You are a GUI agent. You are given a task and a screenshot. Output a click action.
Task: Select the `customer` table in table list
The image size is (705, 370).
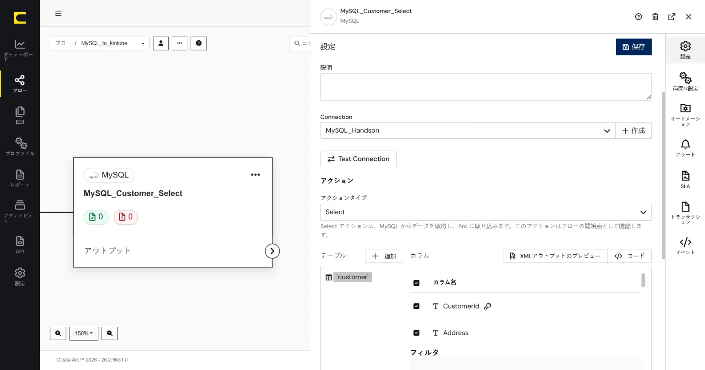(x=353, y=277)
